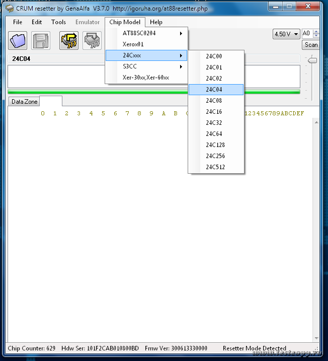Open the 4.50 V voltage dropdown
328x361 pixels.
(x=286, y=34)
